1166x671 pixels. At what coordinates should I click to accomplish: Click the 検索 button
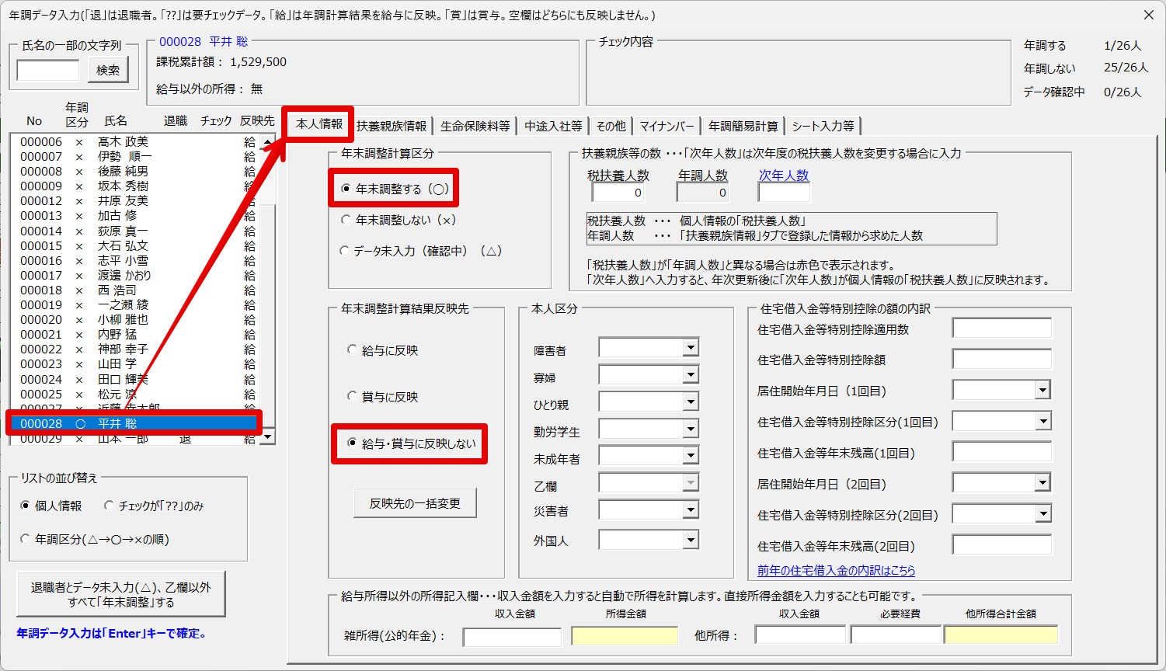click(108, 70)
